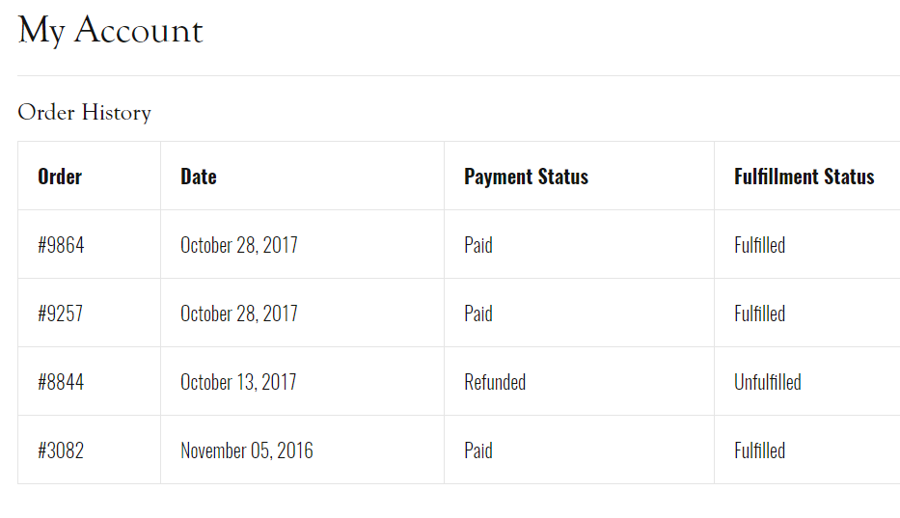Click the Date column header
Viewport: 900px width, 518px height.
pyautogui.click(x=199, y=177)
